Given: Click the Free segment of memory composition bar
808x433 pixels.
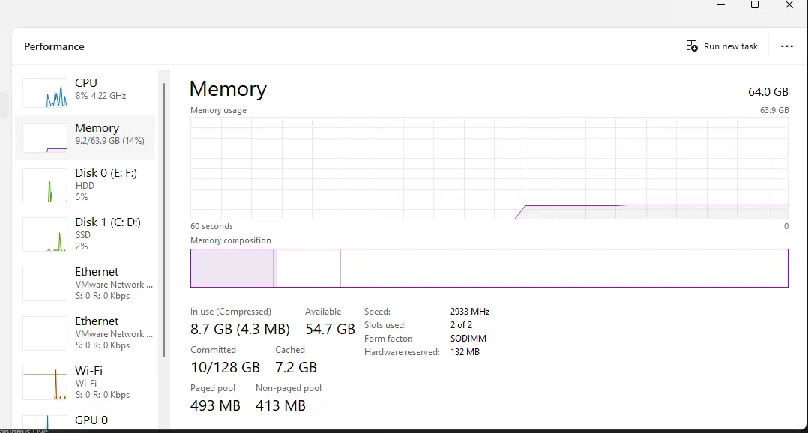Looking at the screenshot, I should (564, 268).
